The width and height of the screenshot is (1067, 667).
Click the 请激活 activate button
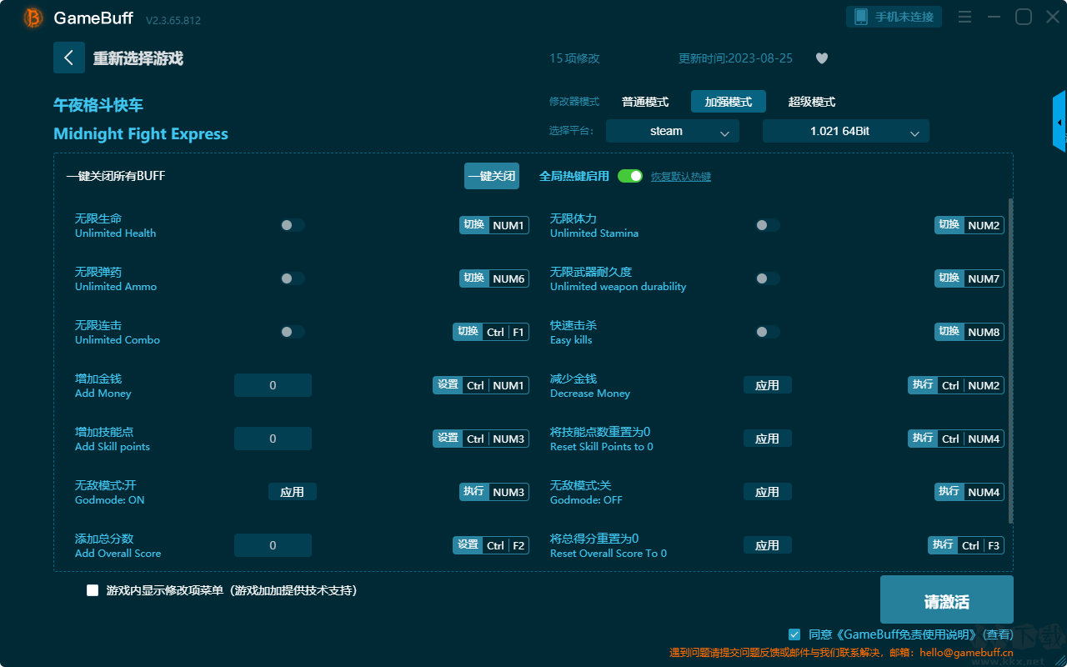(947, 599)
